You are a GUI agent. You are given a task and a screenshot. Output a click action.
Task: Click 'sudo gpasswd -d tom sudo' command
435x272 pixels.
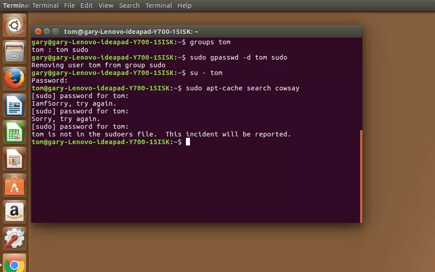[239, 57]
